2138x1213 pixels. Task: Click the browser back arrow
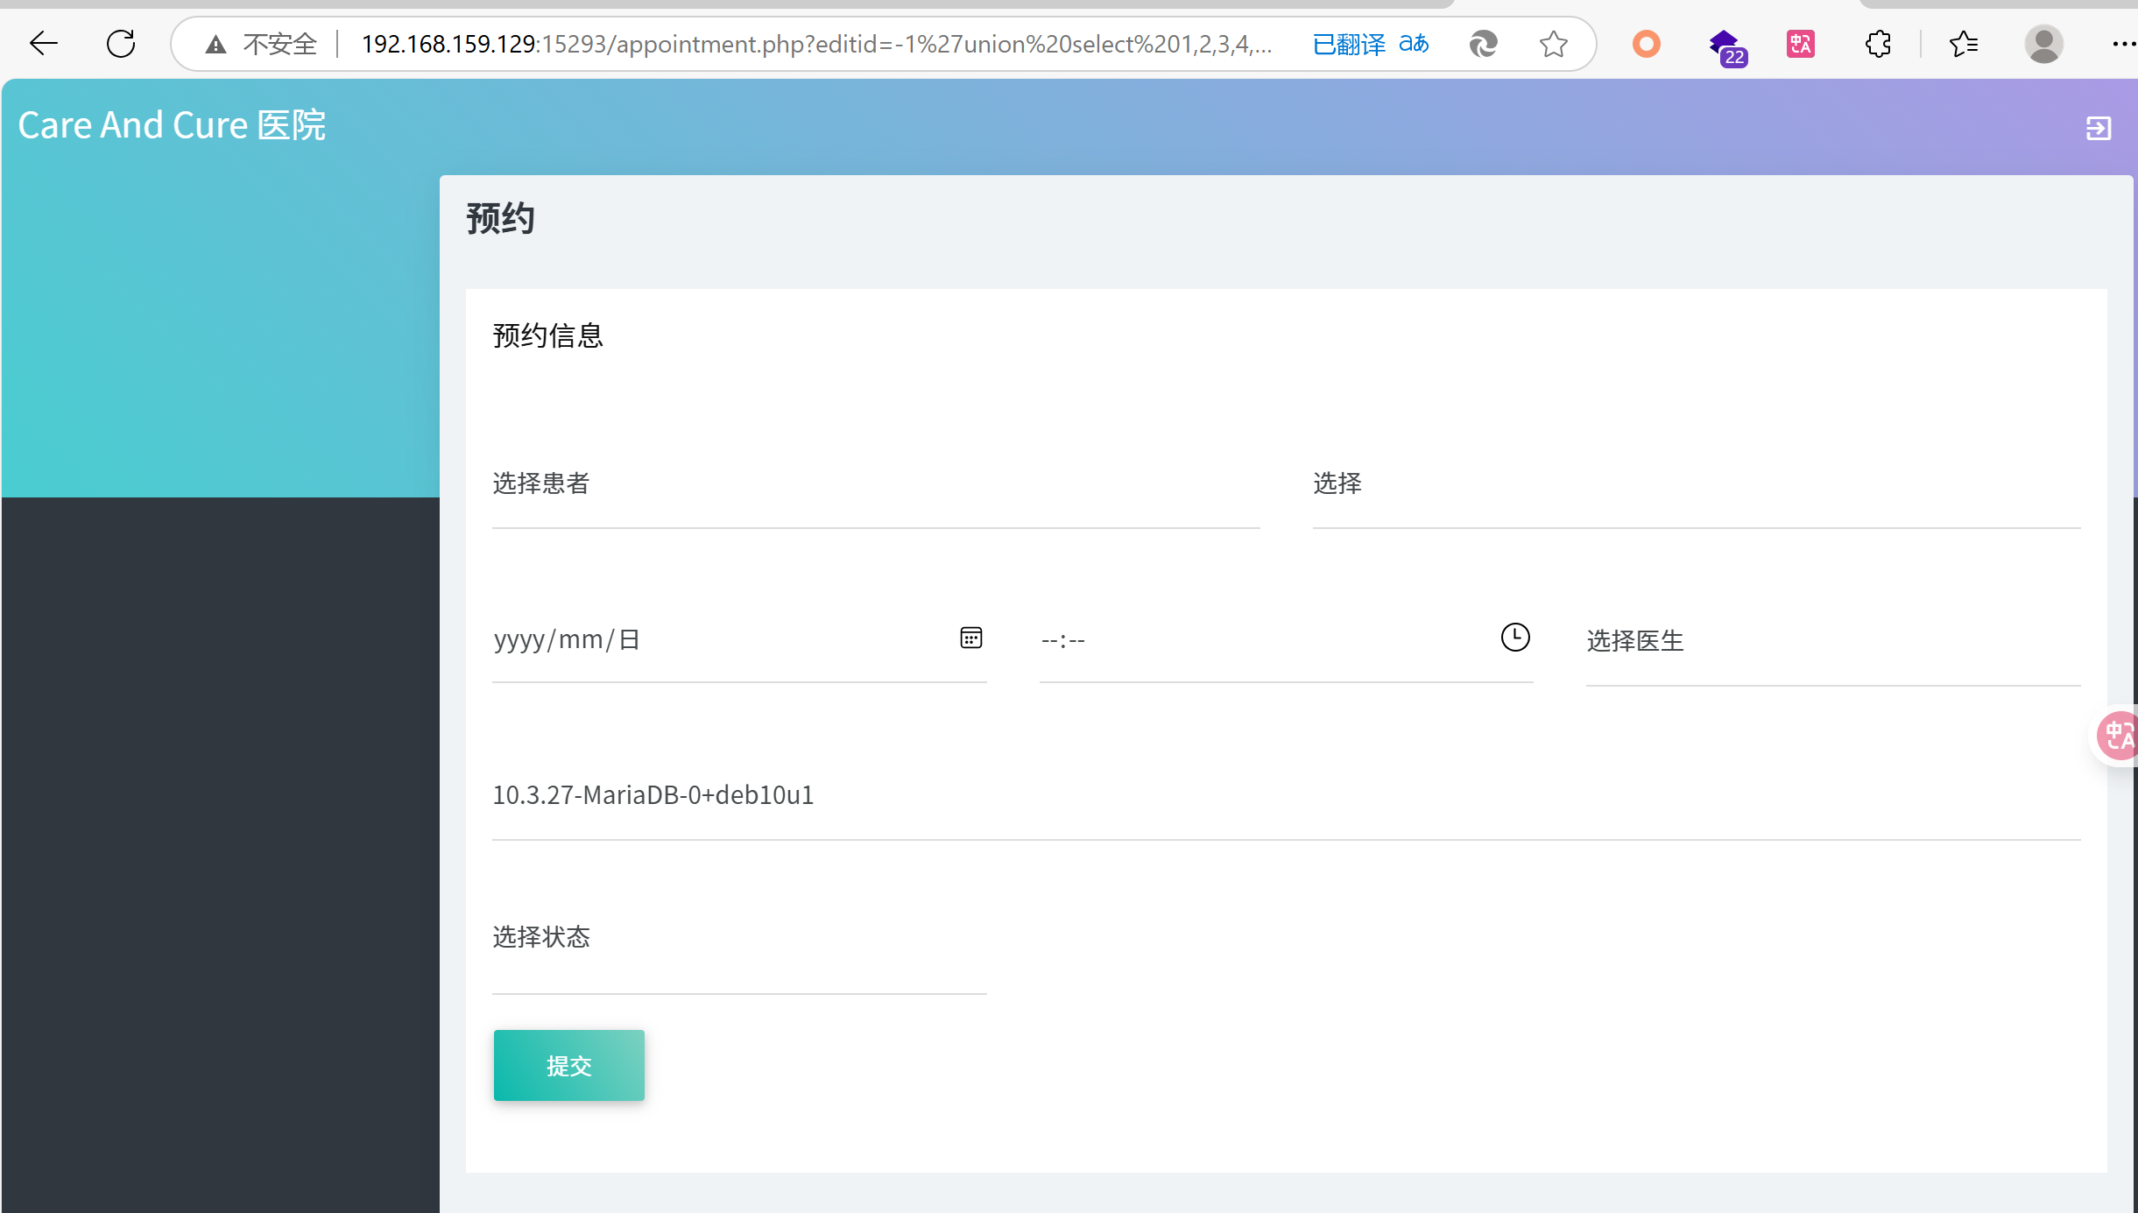click(x=43, y=44)
